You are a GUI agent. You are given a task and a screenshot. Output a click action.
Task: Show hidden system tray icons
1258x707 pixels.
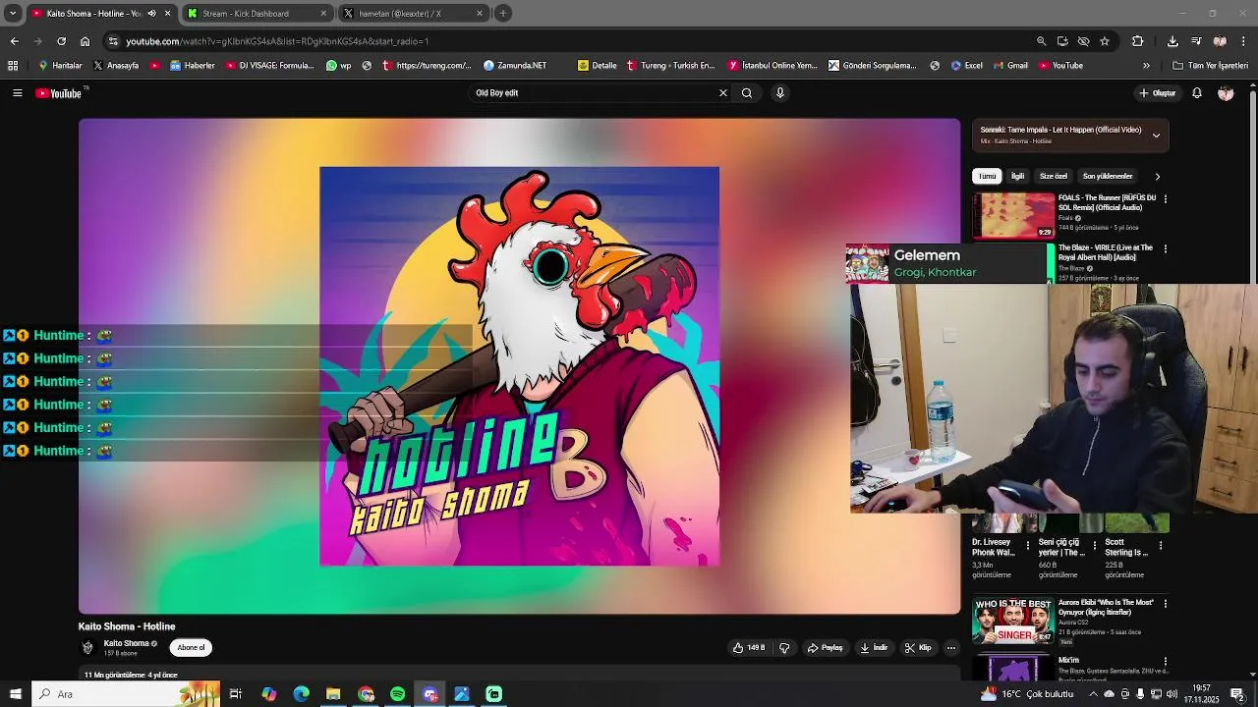(x=1093, y=694)
